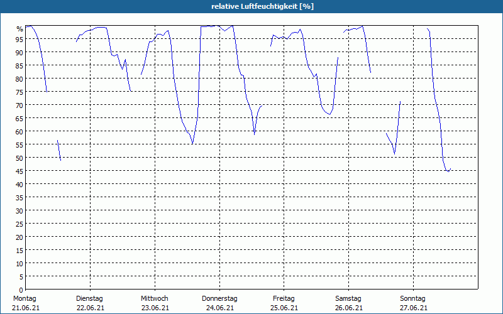Select the y-axis label "10"
503x314 pixels.
click(x=19, y=264)
